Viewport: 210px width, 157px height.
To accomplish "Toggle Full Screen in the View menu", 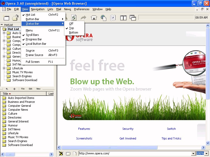I will coord(43,62).
